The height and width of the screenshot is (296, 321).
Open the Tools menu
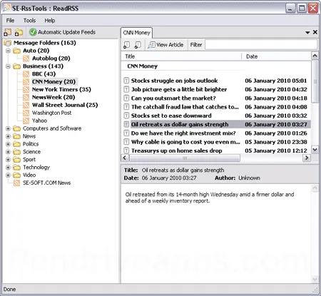point(29,21)
